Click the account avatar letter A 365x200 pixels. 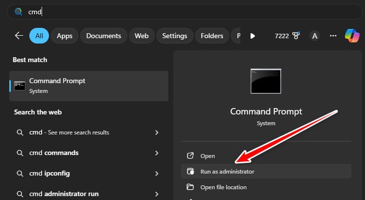[x=315, y=36]
